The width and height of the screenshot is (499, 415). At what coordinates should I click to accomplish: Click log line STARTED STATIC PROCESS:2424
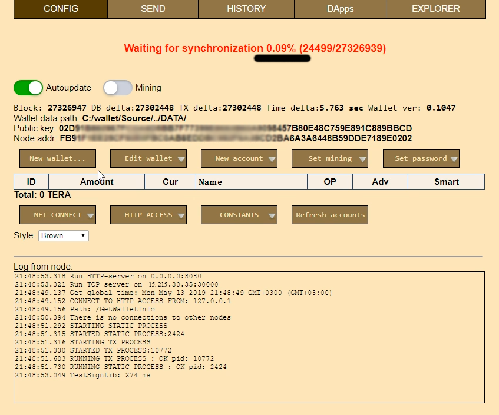pos(100,334)
